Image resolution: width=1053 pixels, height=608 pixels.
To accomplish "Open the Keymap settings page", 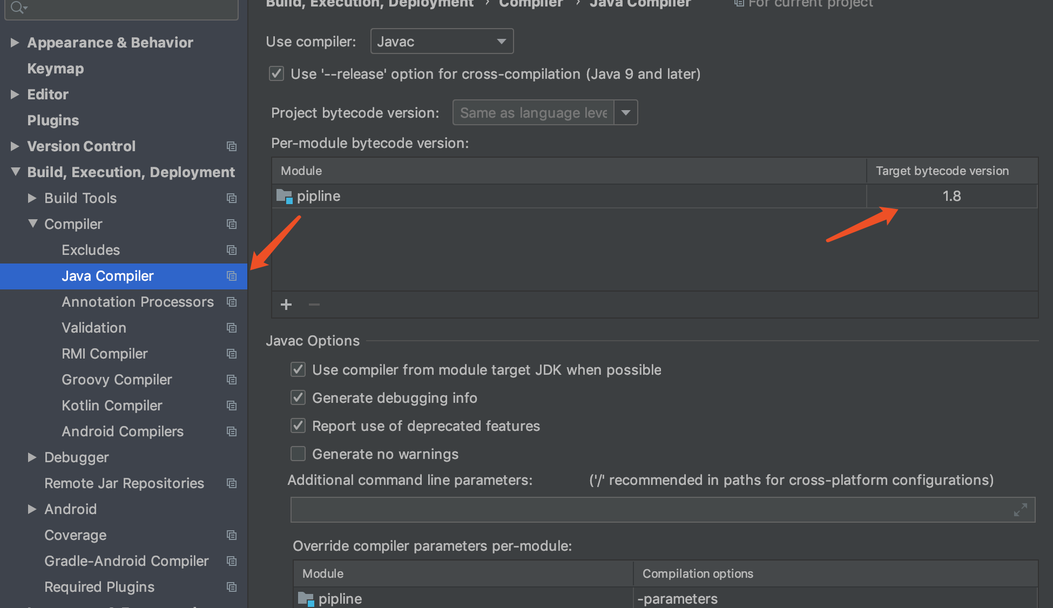I will [x=55, y=69].
